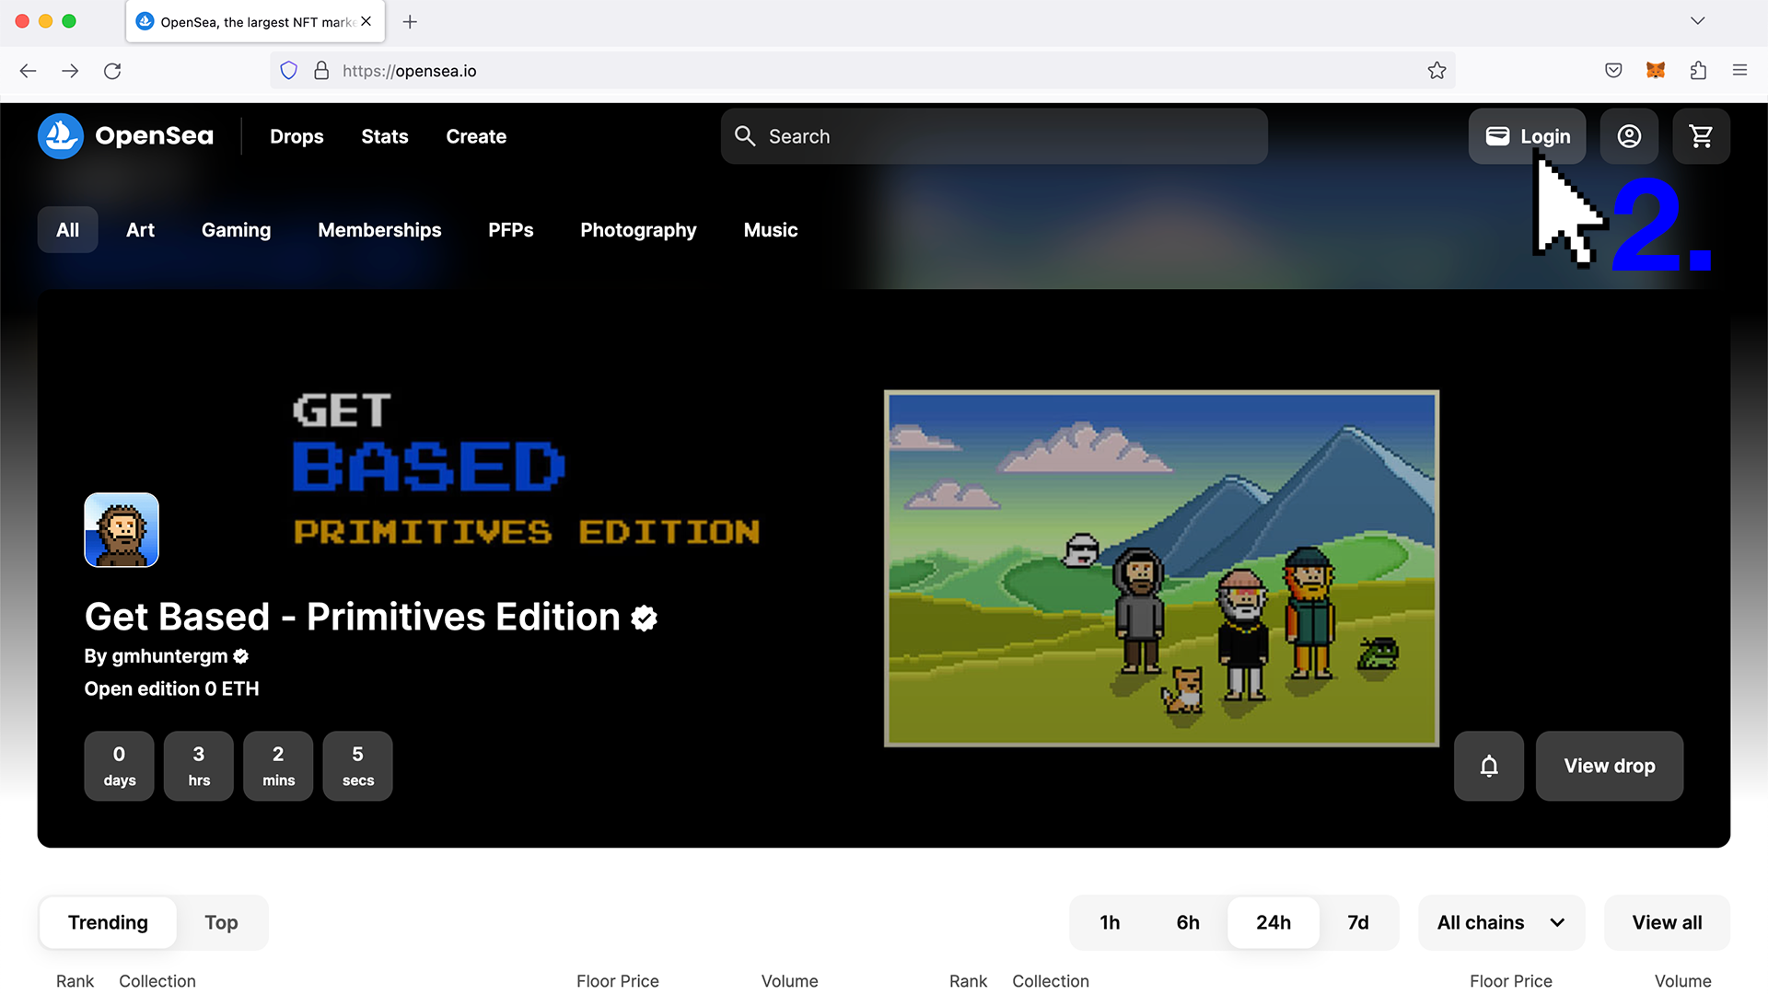Expand the All chains dropdown

click(x=1501, y=922)
